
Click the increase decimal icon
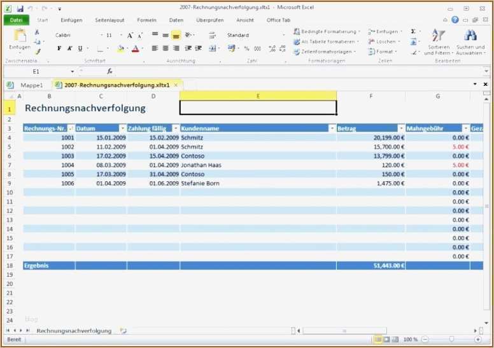coord(272,48)
